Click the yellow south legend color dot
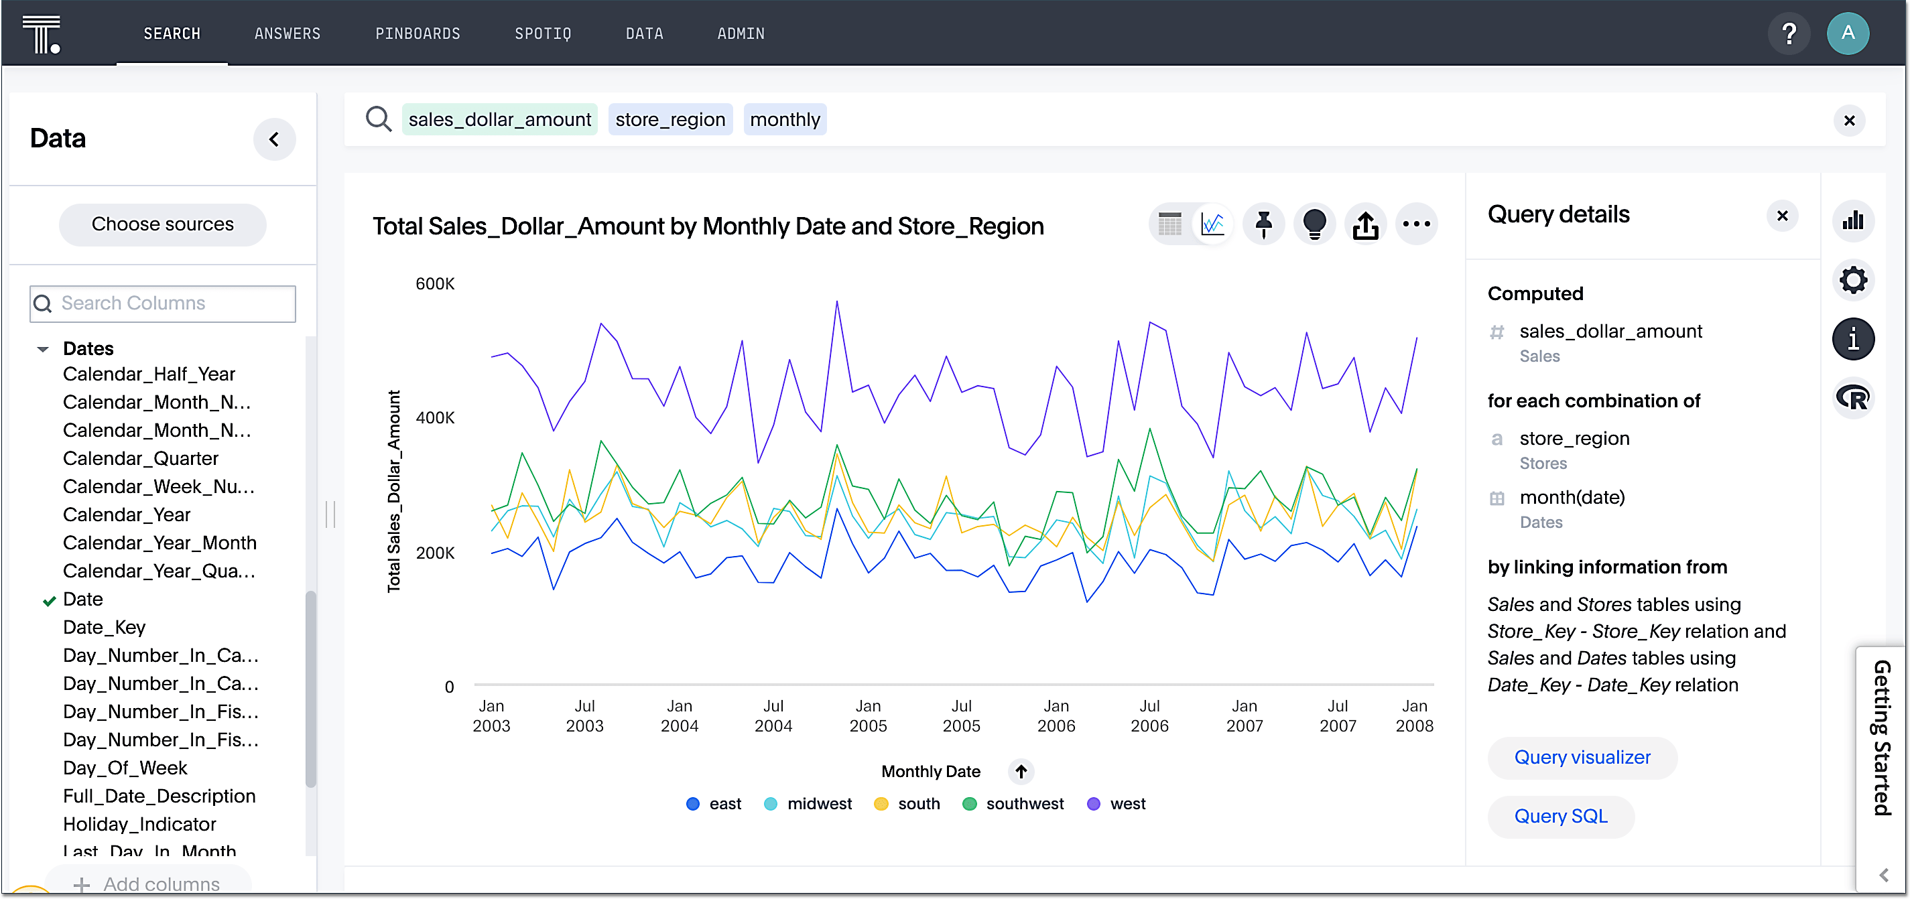 pos(881,803)
